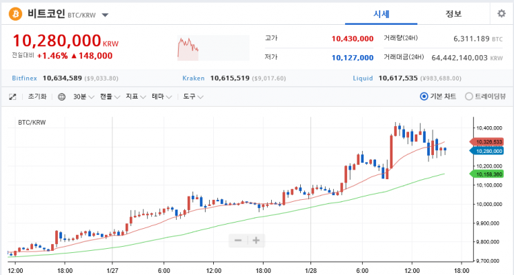Click the orange Bitcoin logo icon
This screenshot has height=275, width=514.
point(15,14)
